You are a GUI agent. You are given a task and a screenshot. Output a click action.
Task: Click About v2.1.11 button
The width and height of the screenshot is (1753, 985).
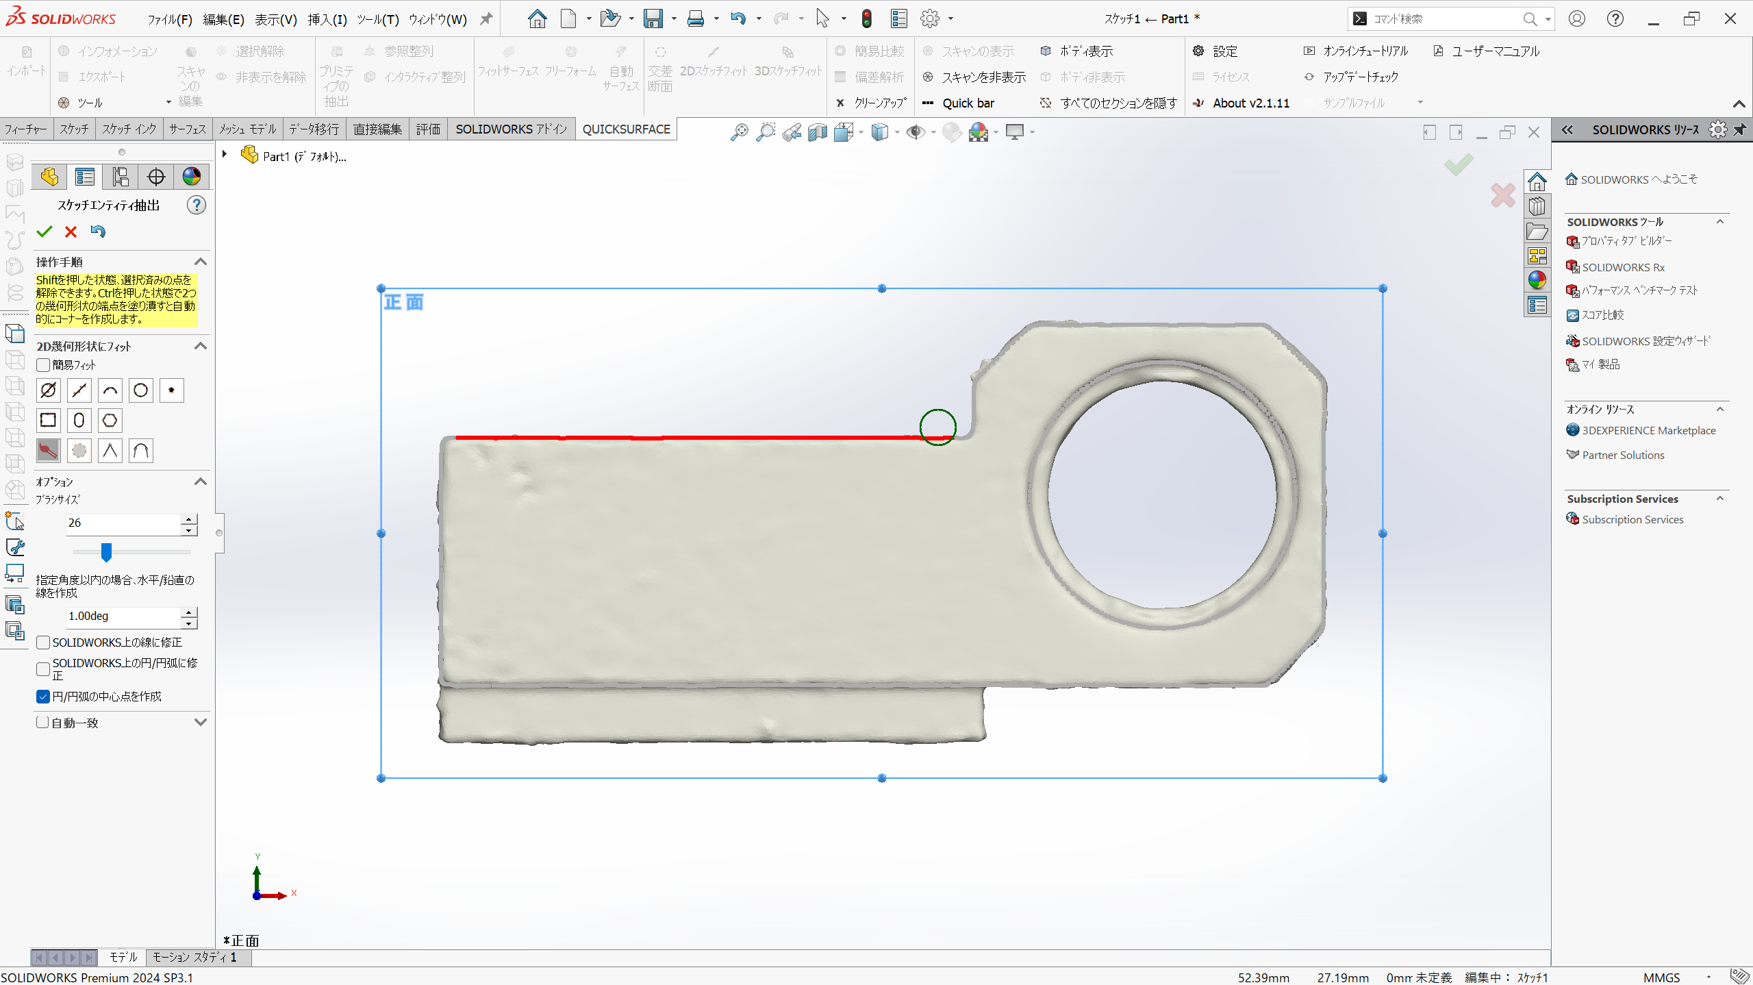[1250, 103]
